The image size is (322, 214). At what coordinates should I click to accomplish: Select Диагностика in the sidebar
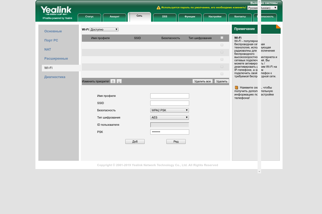[55, 77]
